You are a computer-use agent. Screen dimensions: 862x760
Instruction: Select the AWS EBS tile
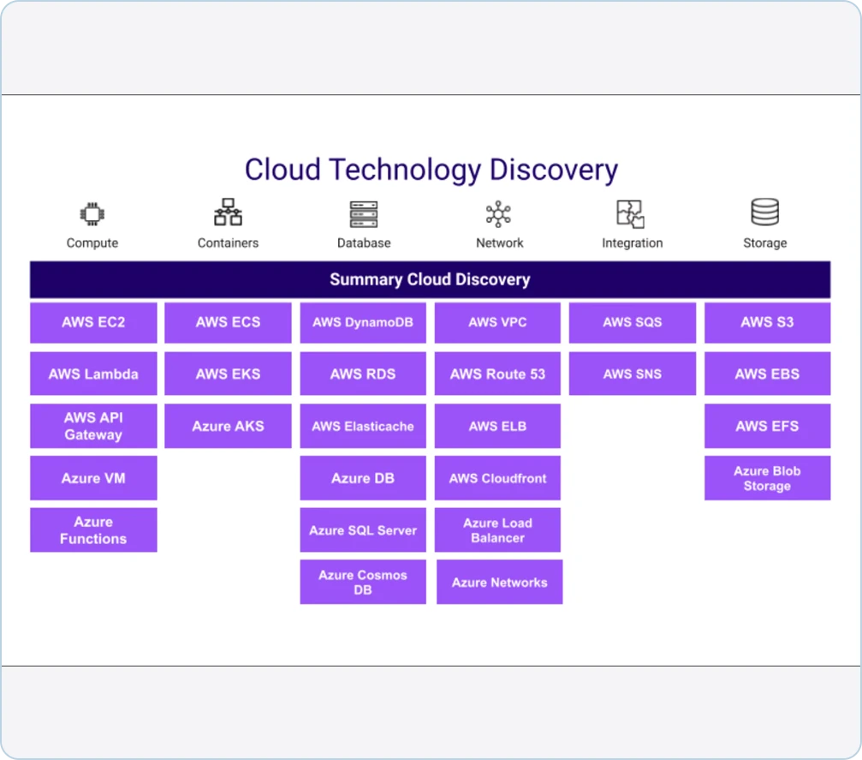click(768, 374)
